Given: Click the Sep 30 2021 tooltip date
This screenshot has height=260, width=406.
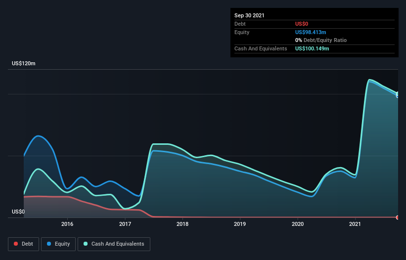Looking at the screenshot, I should tap(249, 15).
